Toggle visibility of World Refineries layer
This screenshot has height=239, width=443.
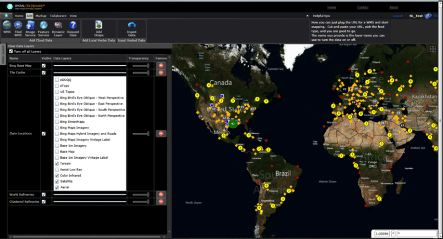click(x=44, y=194)
